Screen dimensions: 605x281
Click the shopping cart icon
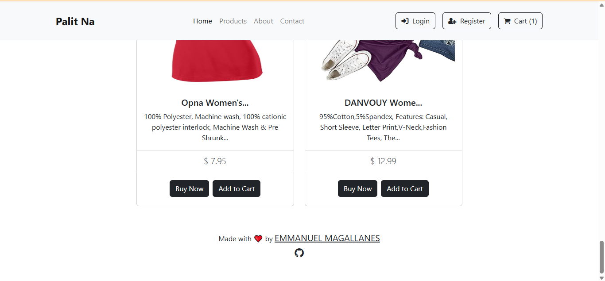pyautogui.click(x=508, y=21)
